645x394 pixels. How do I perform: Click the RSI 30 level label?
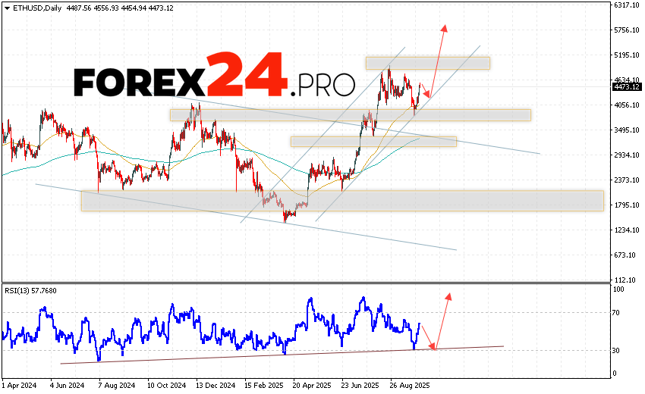(x=618, y=350)
